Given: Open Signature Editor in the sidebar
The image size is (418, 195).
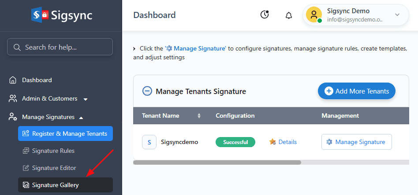Looking at the screenshot, I should coord(54,168).
